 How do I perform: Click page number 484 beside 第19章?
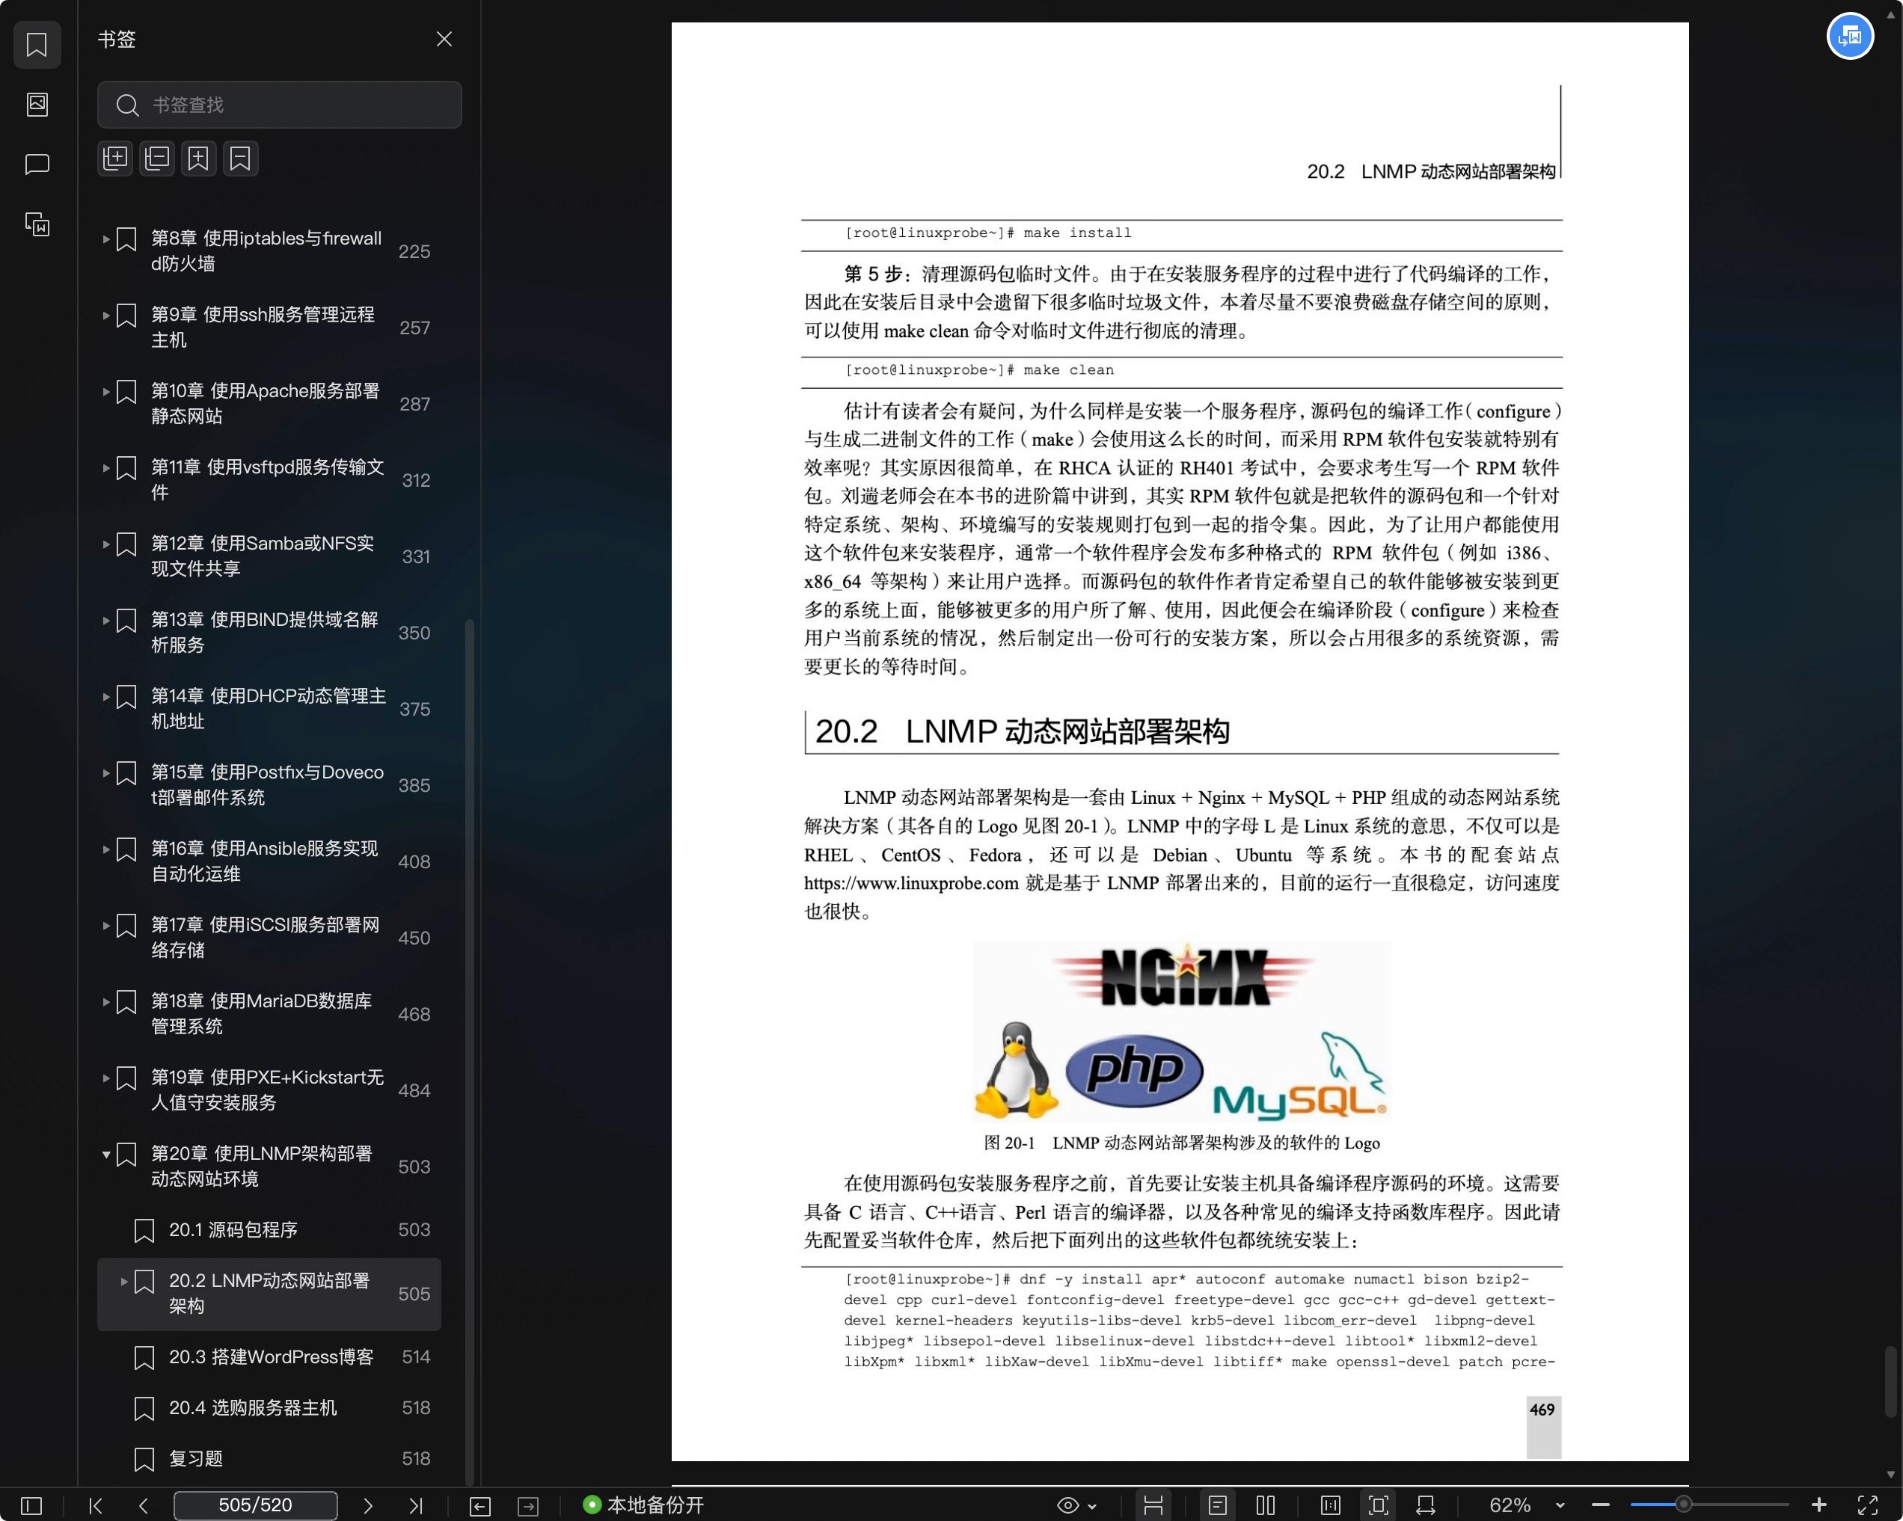(x=414, y=1090)
